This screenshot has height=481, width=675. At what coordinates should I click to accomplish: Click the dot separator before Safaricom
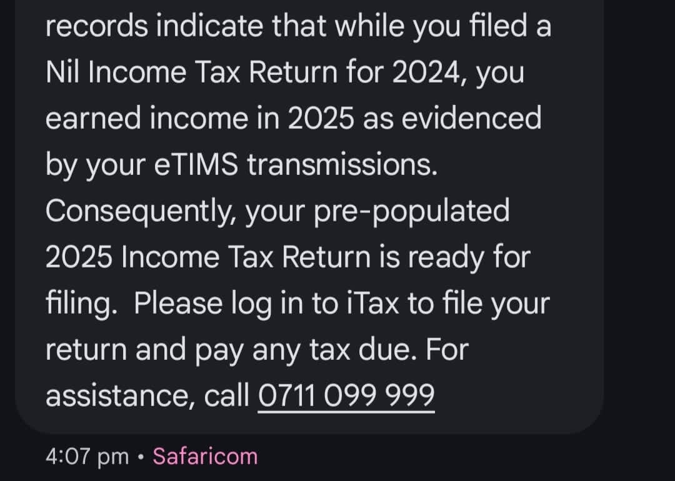(141, 457)
